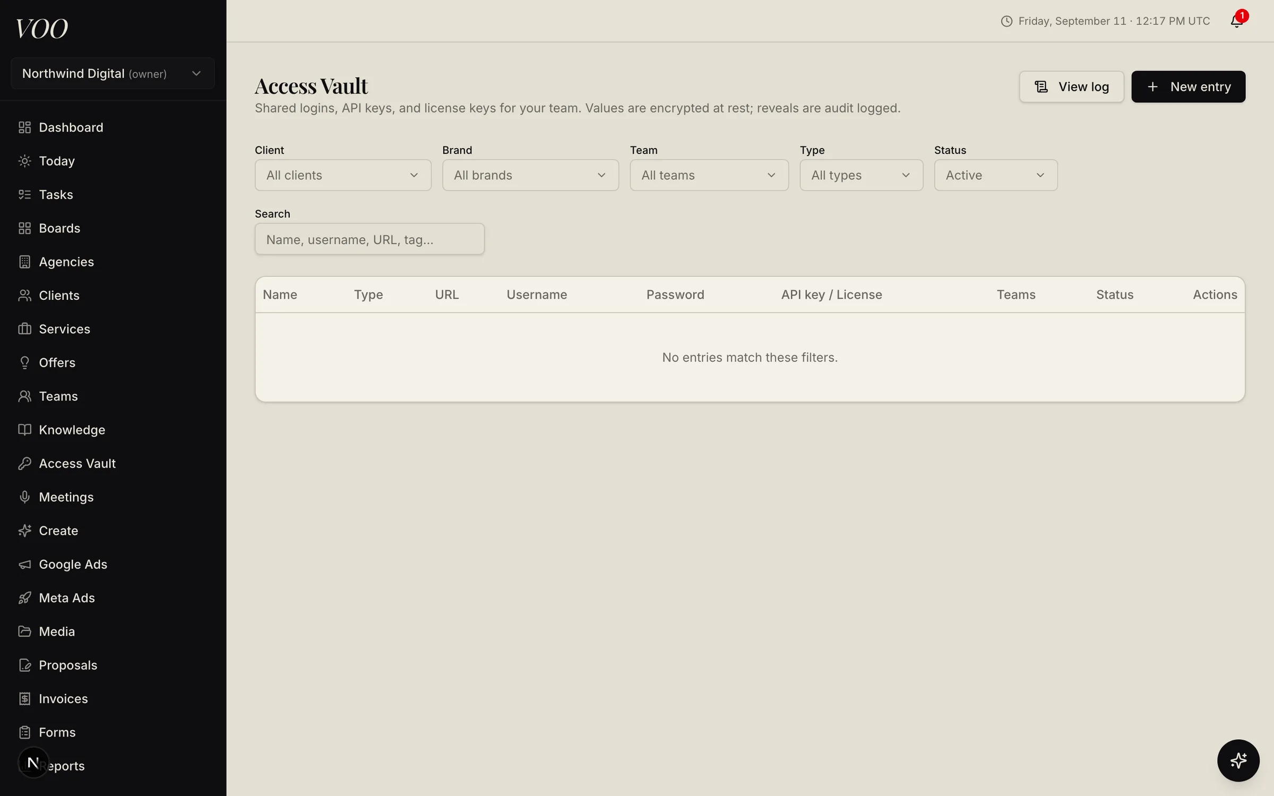
Task: Click the View log button
Action: click(x=1071, y=86)
